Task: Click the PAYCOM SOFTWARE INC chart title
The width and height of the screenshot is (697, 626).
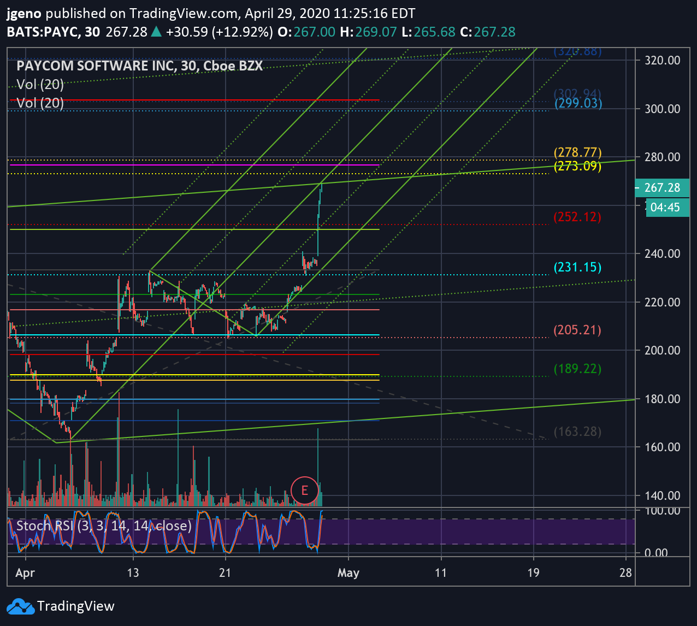Action: [x=139, y=66]
